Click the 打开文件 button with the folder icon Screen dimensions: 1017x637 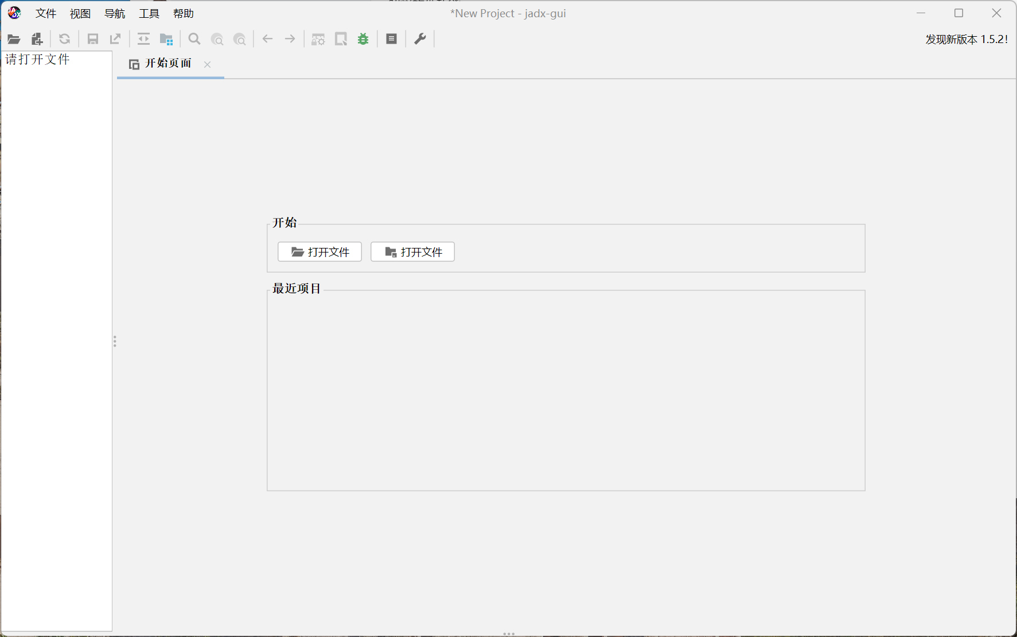click(319, 252)
